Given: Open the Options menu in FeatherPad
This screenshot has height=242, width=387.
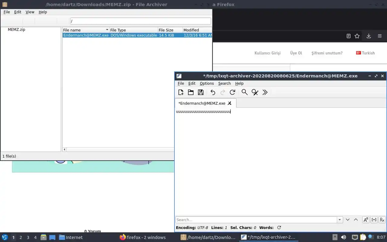Looking at the screenshot, I should [207, 83].
